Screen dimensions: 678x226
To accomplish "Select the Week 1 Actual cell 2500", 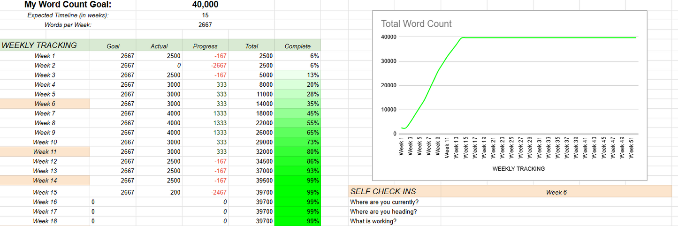I will click(159, 56).
